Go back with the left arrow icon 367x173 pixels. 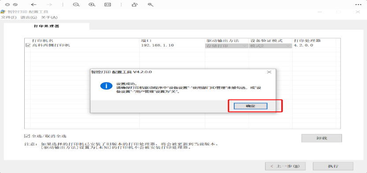point(34,4)
